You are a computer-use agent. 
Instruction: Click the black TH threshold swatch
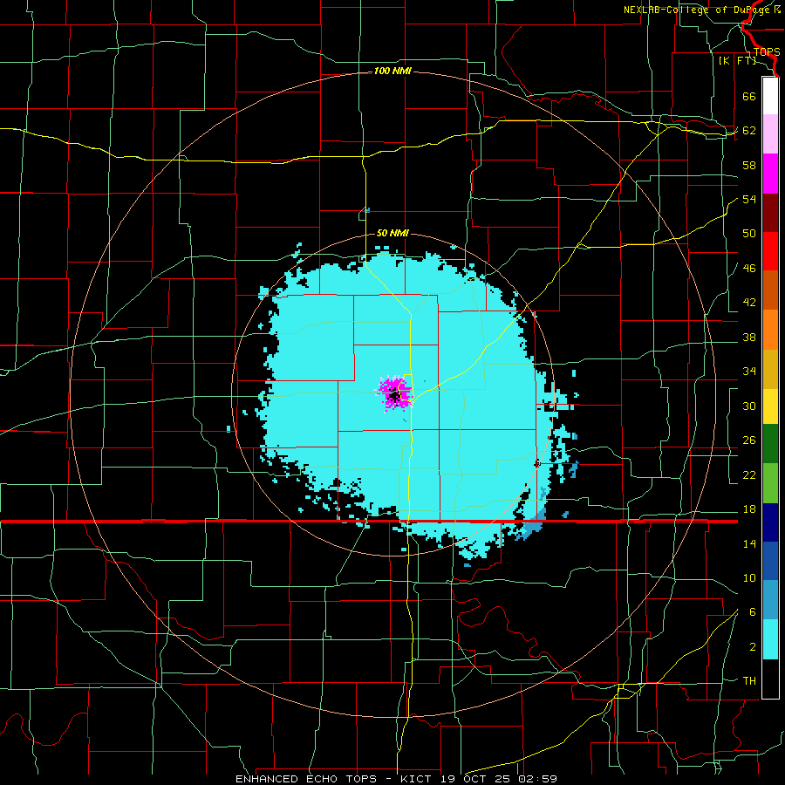pos(770,679)
